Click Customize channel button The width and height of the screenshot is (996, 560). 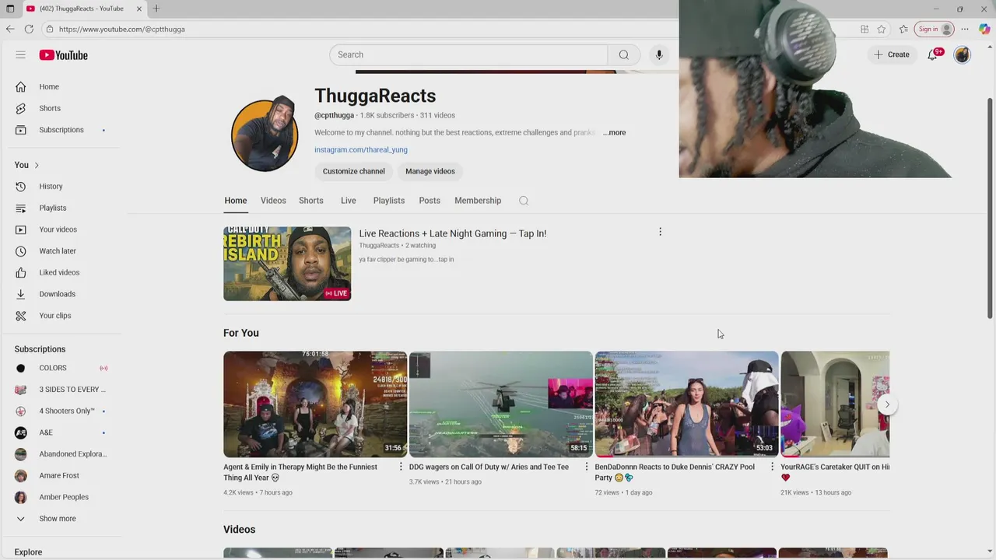(x=354, y=171)
